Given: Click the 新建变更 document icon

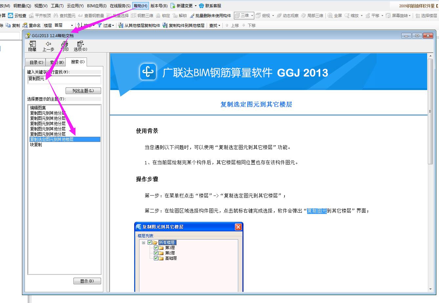Looking at the screenshot, I should pos(173,6).
